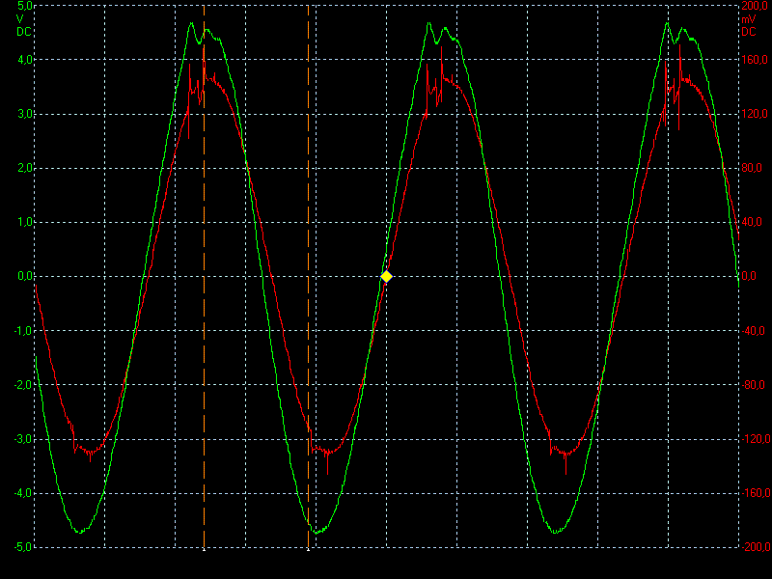Click the -200.0 label on red mV axis
This screenshot has height=579, width=772.
point(752,546)
